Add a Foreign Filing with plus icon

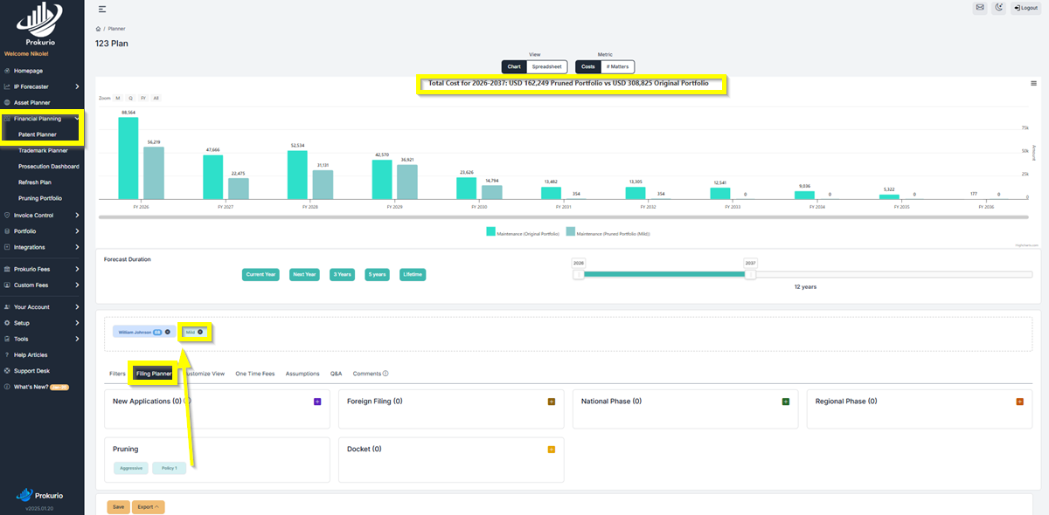552,402
